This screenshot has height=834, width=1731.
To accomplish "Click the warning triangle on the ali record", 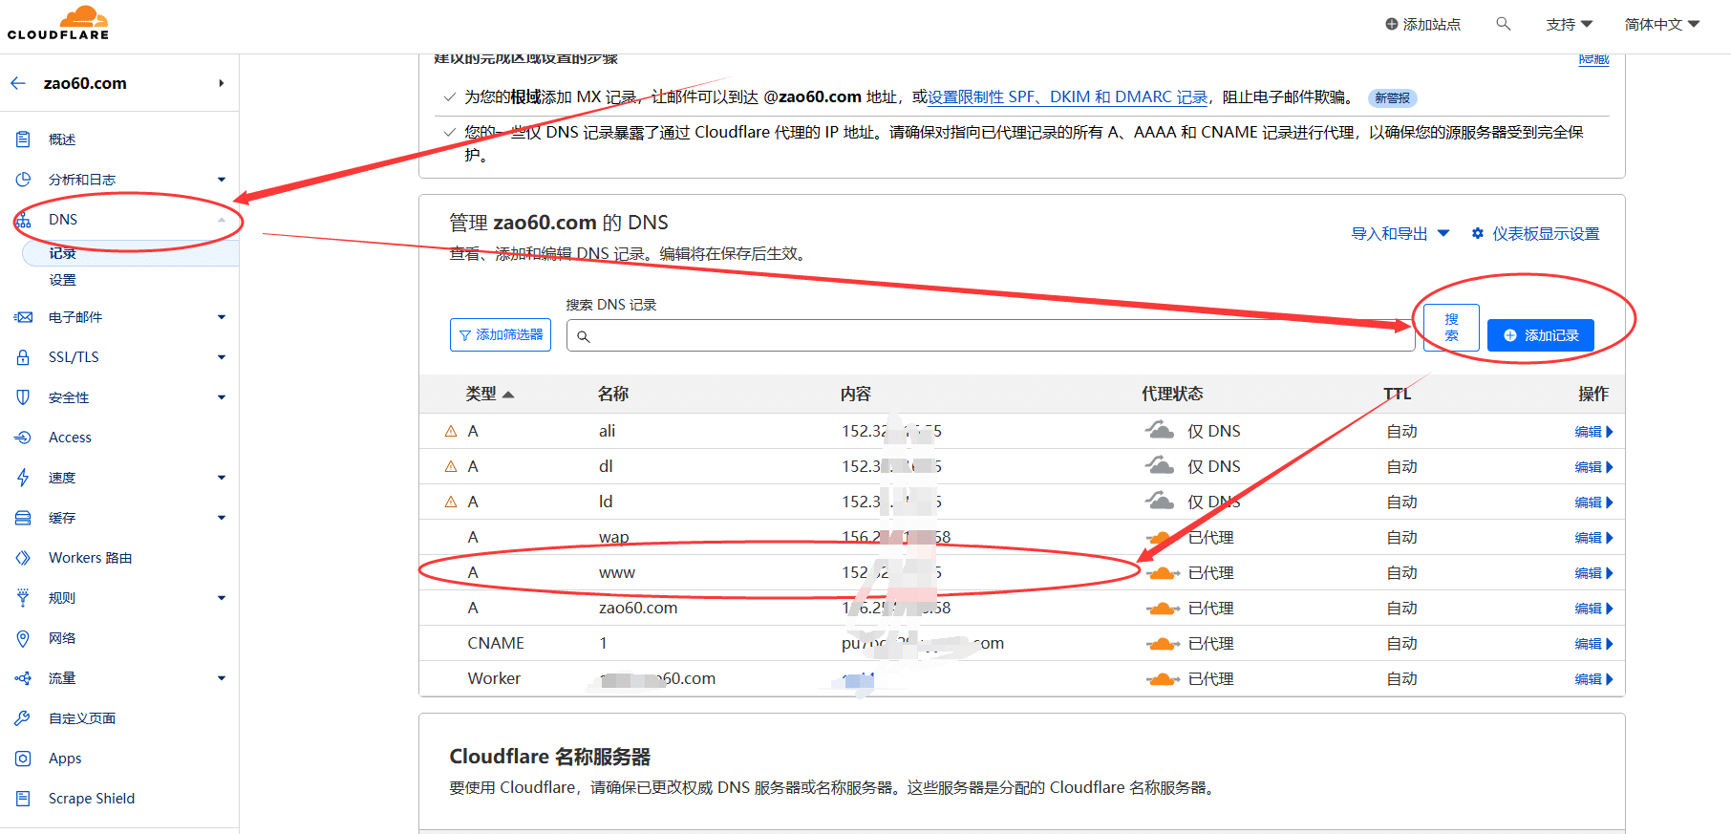I will (451, 431).
